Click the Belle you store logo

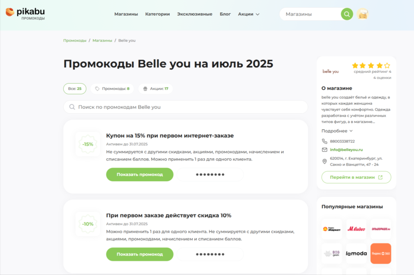point(330,71)
